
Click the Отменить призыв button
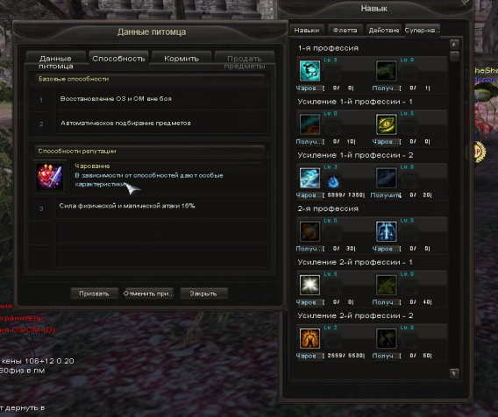click(148, 293)
